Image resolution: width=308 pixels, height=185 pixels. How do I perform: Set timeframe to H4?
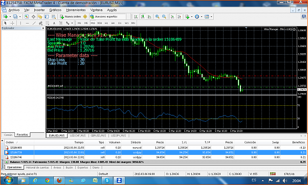click(113, 23)
